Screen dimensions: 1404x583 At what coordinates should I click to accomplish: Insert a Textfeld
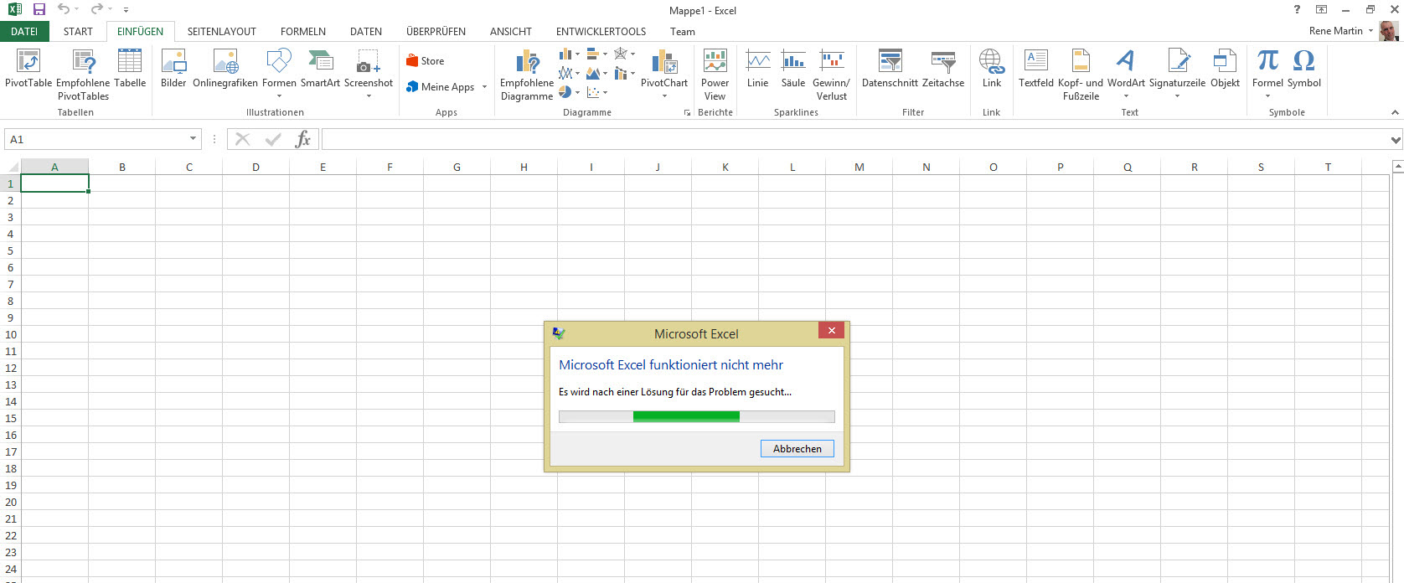pos(1036,68)
